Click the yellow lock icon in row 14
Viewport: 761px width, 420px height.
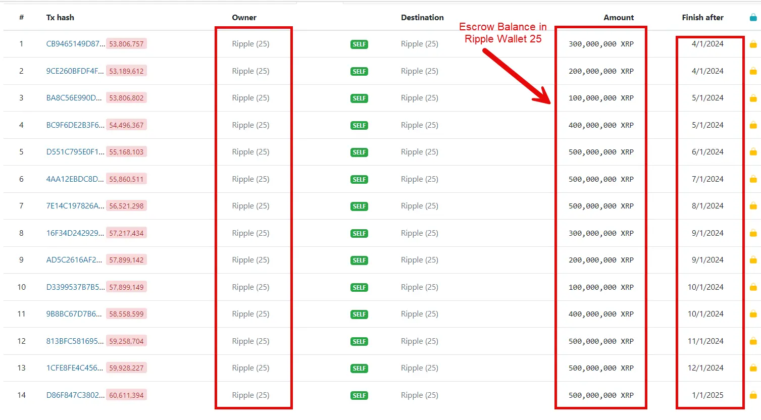(x=753, y=395)
